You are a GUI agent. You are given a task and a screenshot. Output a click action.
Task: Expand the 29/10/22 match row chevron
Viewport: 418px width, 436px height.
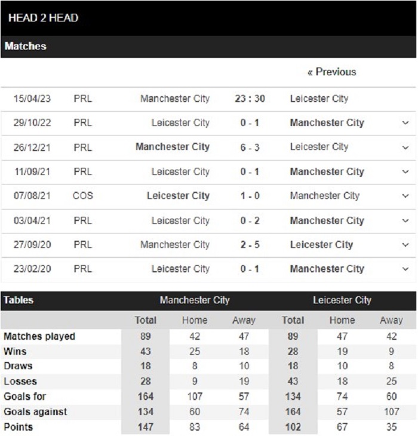pos(406,123)
